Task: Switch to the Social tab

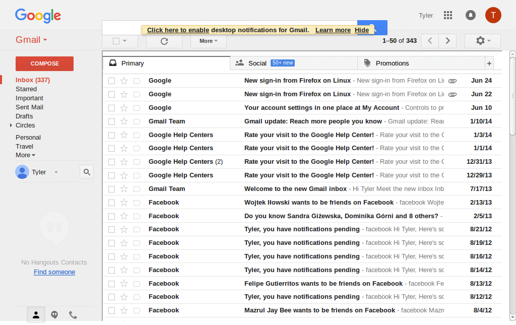Action: point(294,63)
